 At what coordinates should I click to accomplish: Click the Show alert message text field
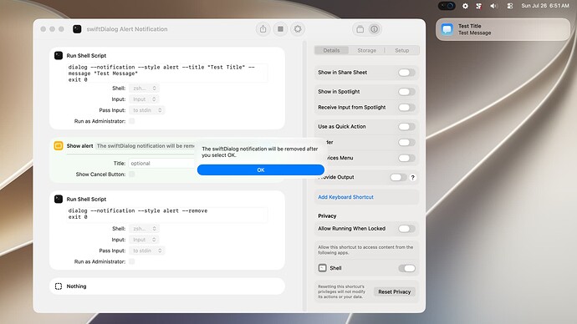click(145, 146)
